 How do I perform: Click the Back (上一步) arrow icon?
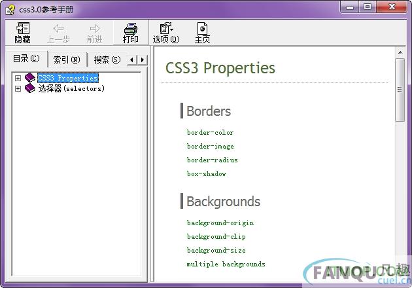click(58, 28)
